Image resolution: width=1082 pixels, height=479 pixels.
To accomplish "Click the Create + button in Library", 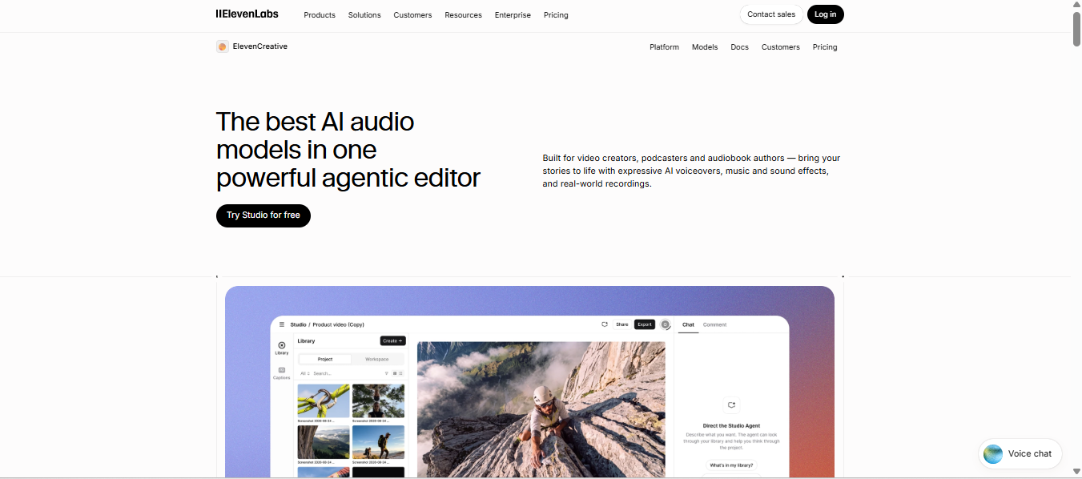I will (392, 341).
